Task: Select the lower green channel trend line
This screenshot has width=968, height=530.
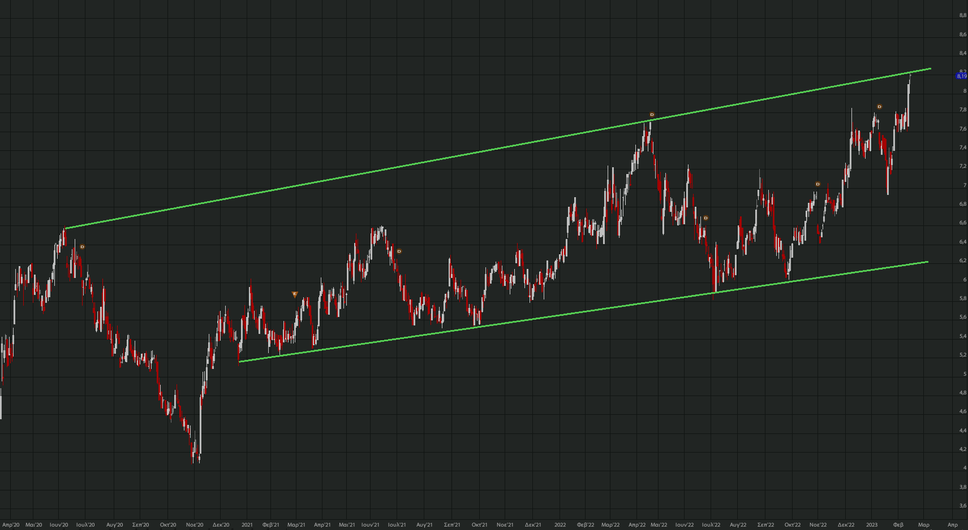Action: click(583, 312)
